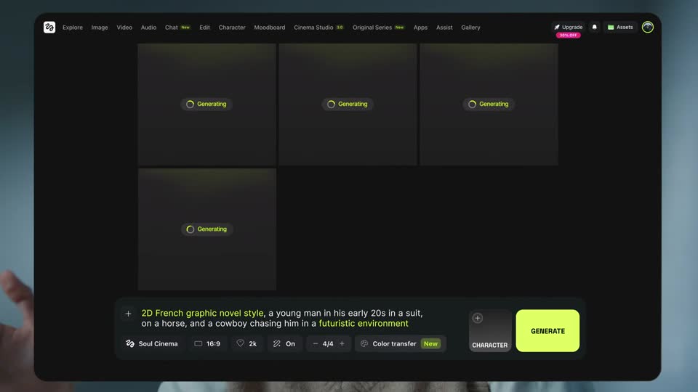This screenshot has height=392, width=698.
Task: Open notifications bell
Action: pos(594,27)
